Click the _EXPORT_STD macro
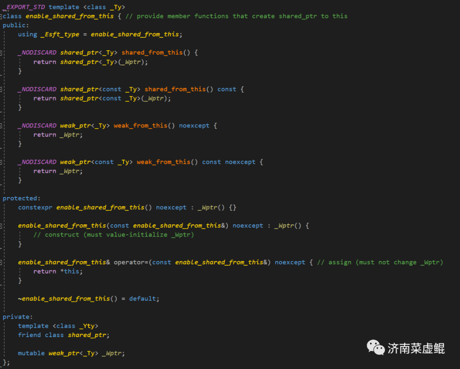Image resolution: width=460 pixels, height=369 pixels. pos(25,7)
